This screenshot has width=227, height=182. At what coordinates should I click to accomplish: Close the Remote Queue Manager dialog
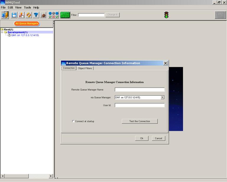coord(166,63)
